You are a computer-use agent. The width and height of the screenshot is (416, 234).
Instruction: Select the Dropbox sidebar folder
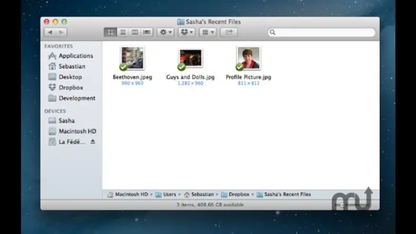70,87
